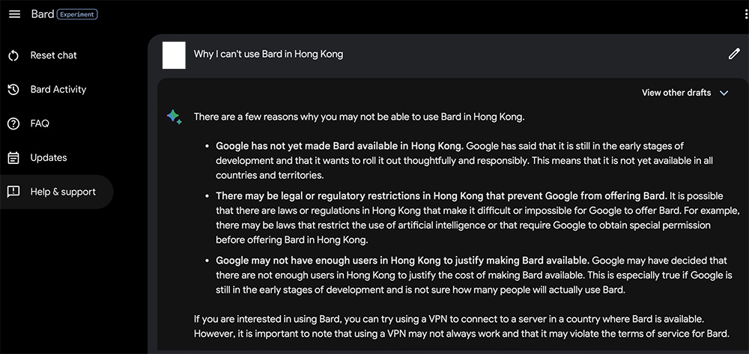This screenshot has width=749, height=354.
Task: Open the Updates label in sidebar
Action: click(x=49, y=158)
